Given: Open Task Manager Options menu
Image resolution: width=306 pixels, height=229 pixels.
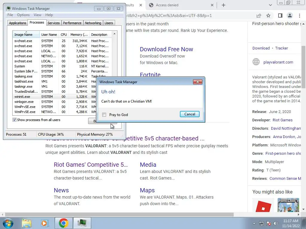Looking at the screenshot, I should tap(23, 15).
